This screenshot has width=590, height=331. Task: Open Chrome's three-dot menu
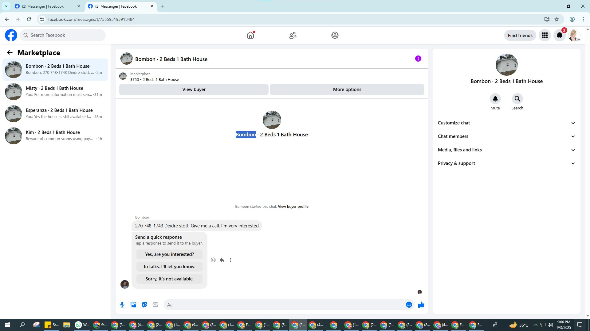pos(583,19)
